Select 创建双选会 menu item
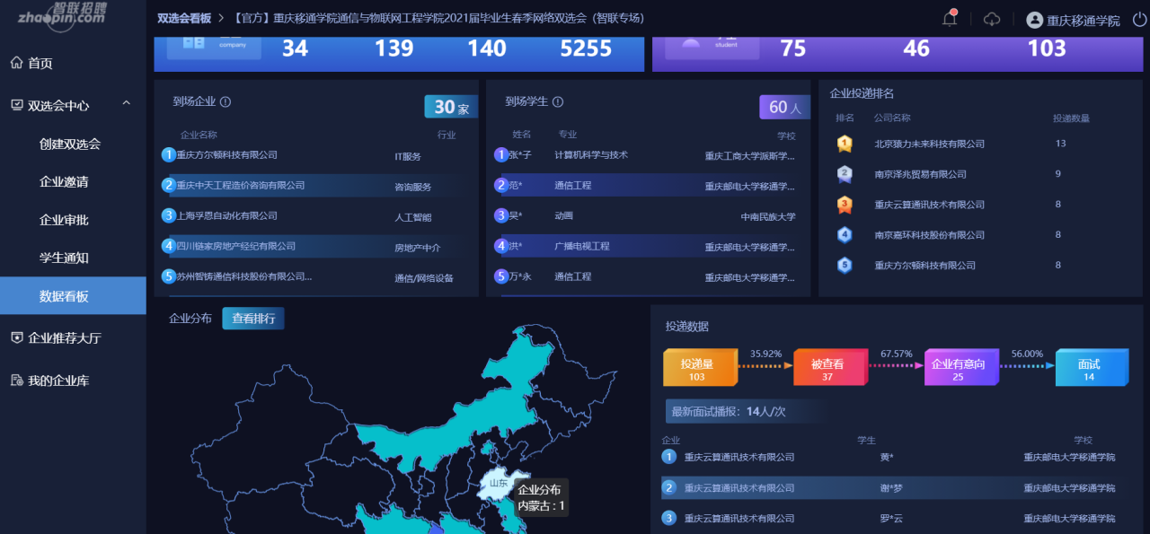Image resolution: width=1150 pixels, height=534 pixels. pyautogui.click(x=70, y=144)
